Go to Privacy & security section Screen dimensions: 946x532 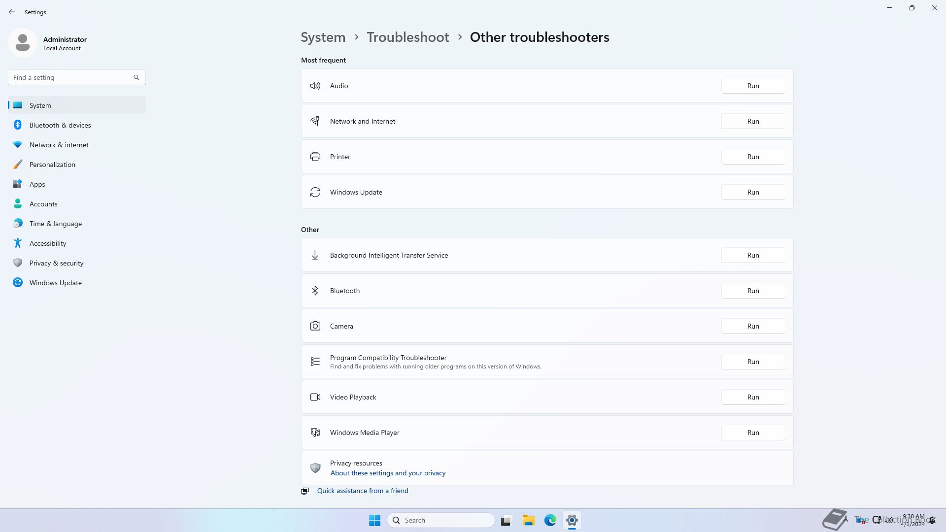point(56,263)
